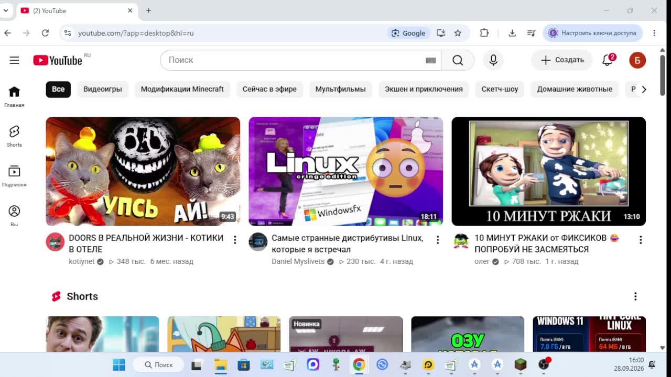The width and height of the screenshot is (671, 377).
Task: Open Chrome extensions puzzle icon
Action: point(484,33)
